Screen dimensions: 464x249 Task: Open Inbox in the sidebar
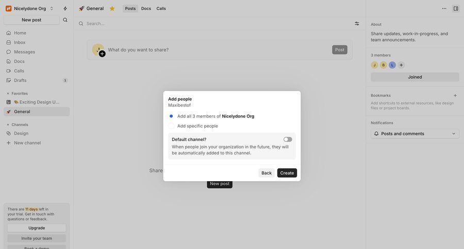[20, 42]
